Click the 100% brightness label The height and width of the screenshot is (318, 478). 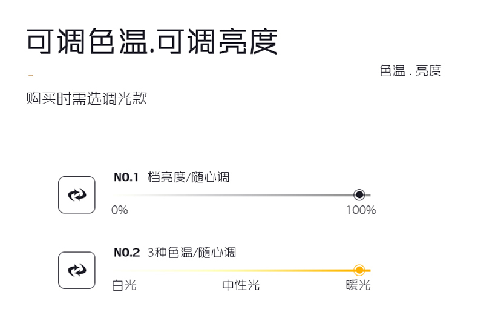[x=361, y=210]
